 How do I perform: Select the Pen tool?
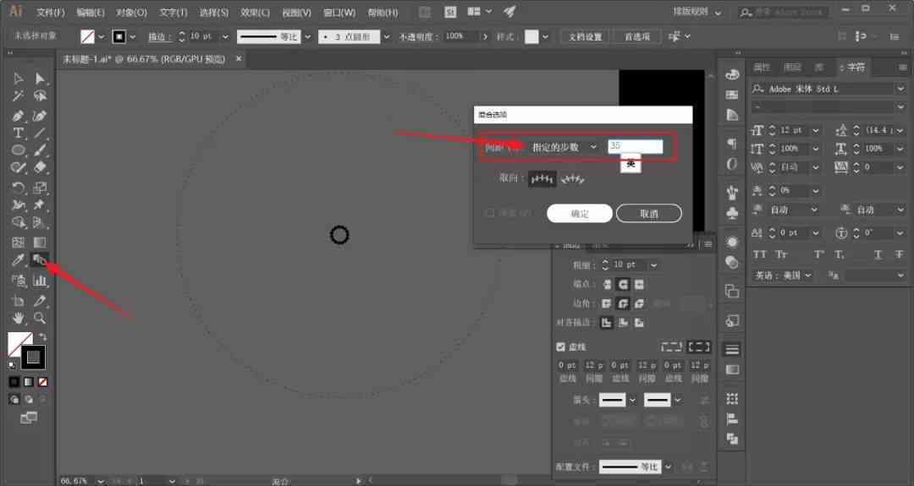pyautogui.click(x=18, y=116)
